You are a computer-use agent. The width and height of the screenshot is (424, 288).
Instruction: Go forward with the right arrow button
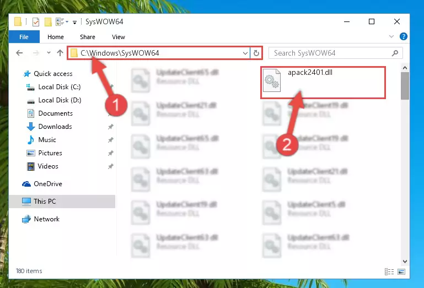pyautogui.click(x=36, y=53)
